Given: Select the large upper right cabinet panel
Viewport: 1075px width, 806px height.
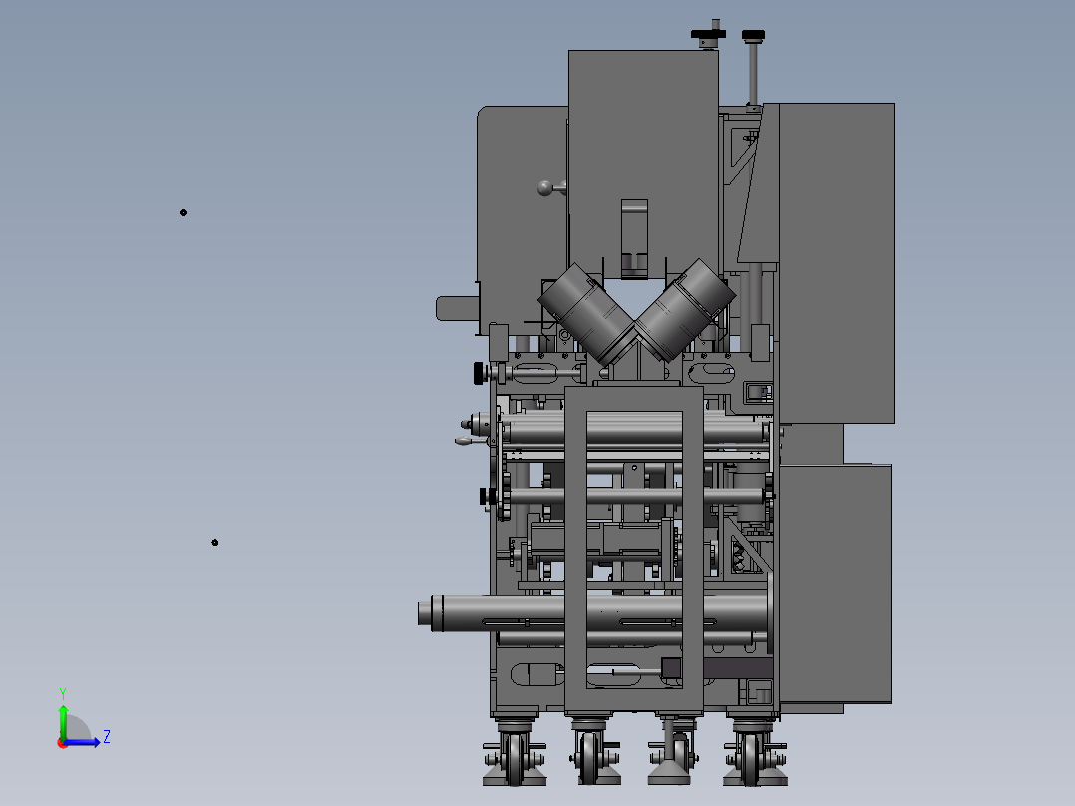Looking at the screenshot, I should click(x=837, y=262).
